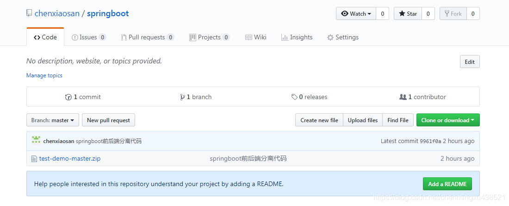Open the Watch dropdown button
The width and height of the screenshot is (509, 206).
coord(356,13)
